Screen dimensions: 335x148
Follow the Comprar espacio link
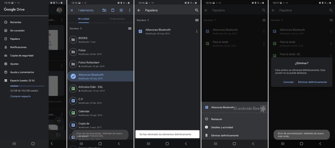tap(20, 96)
